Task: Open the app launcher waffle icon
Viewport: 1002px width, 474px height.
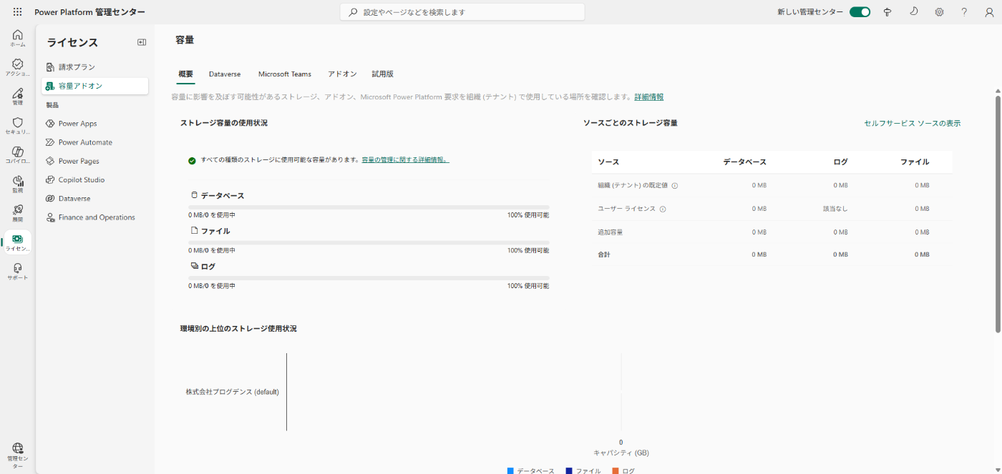Action: (x=17, y=12)
